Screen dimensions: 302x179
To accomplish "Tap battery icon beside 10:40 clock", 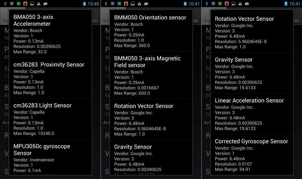I will (x=85, y=4).
